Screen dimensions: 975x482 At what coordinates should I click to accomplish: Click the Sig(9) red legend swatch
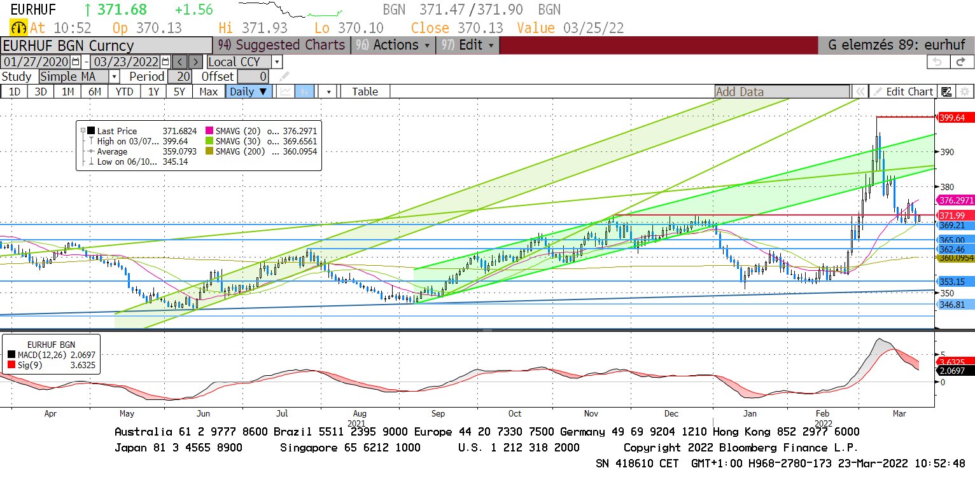coord(12,365)
